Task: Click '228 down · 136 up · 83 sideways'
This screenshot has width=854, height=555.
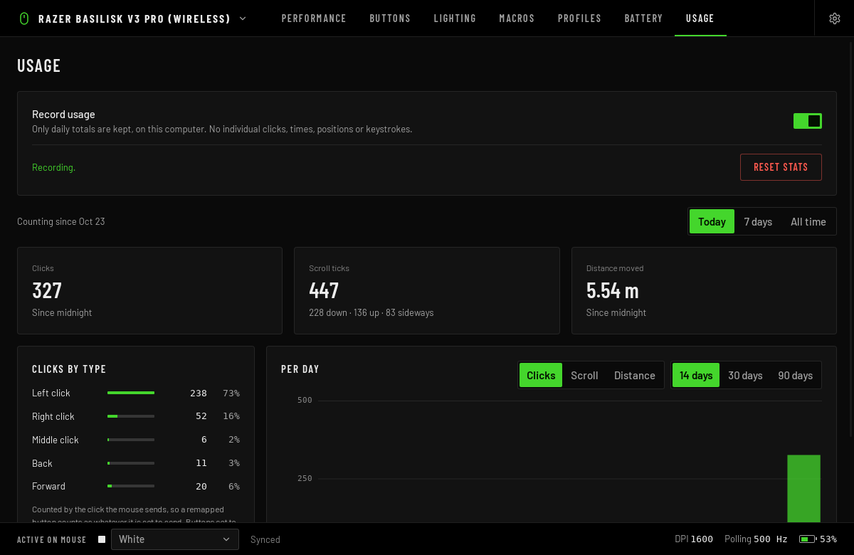Action: pos(371,312)
